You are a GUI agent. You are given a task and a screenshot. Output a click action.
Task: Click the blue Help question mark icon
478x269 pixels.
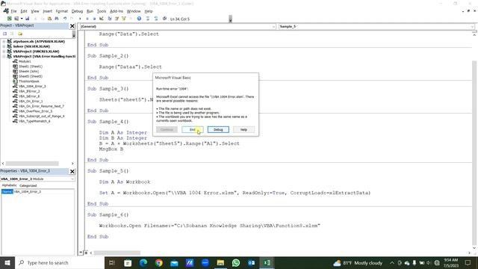pos(139,19)
